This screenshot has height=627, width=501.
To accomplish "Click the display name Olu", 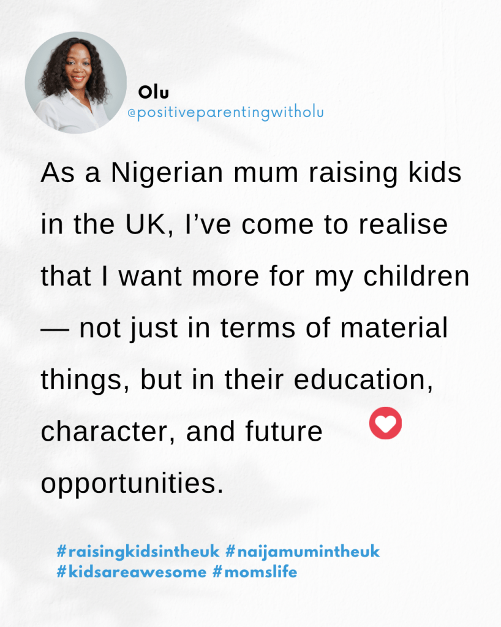I will pos(153,93).
